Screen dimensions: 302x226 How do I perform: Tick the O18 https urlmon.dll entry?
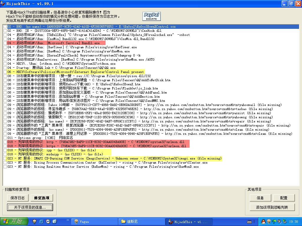pyautogui.click(x=5, y=146)
